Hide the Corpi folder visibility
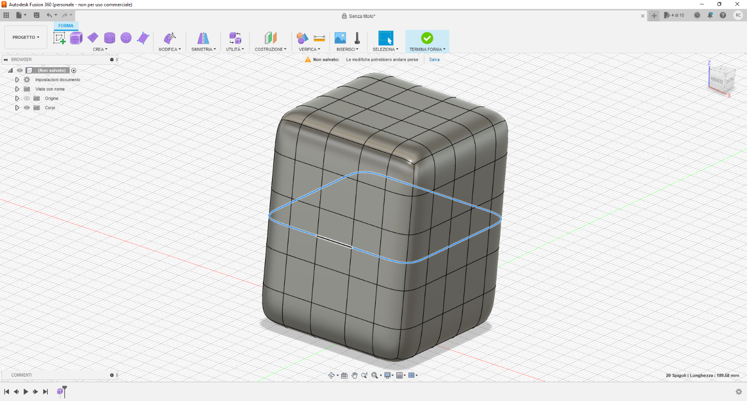This screenshot has height=401, width=747. pos(27,107)
